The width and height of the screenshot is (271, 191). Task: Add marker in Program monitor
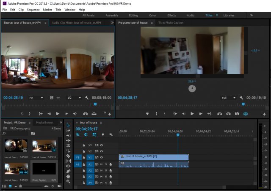pos(147,114)
